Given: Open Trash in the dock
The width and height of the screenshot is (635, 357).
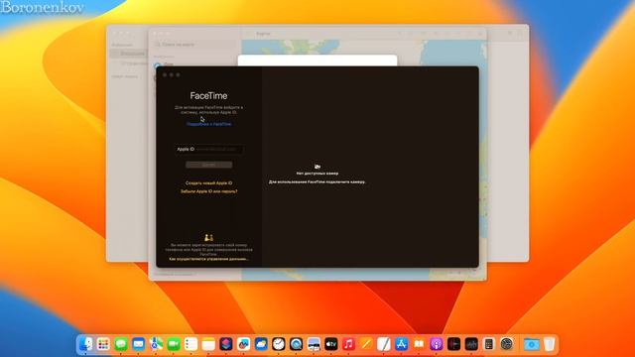Looking at the screenshot, I should click(549, 344).
